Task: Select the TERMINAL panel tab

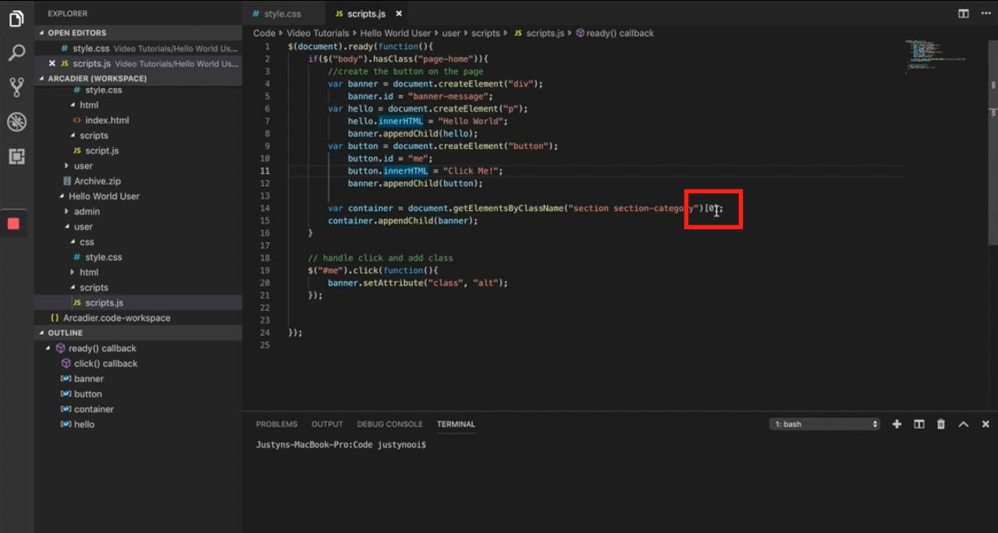Action: (x=456, y=424)
